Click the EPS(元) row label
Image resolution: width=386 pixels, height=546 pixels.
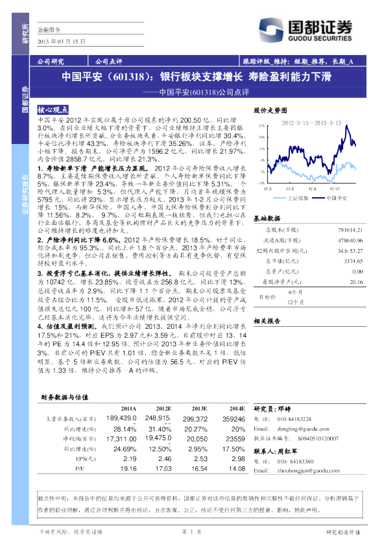[86, 459]
